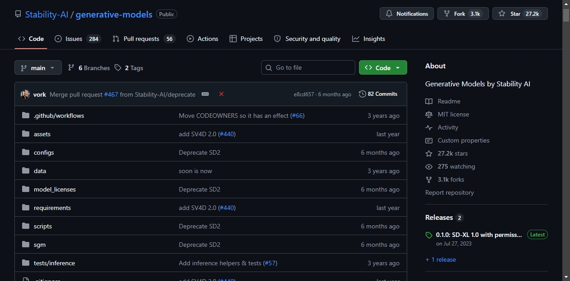Switch to the Code tab
The height and width of the screenshot is (281, 570).
[x=31, y=39]
